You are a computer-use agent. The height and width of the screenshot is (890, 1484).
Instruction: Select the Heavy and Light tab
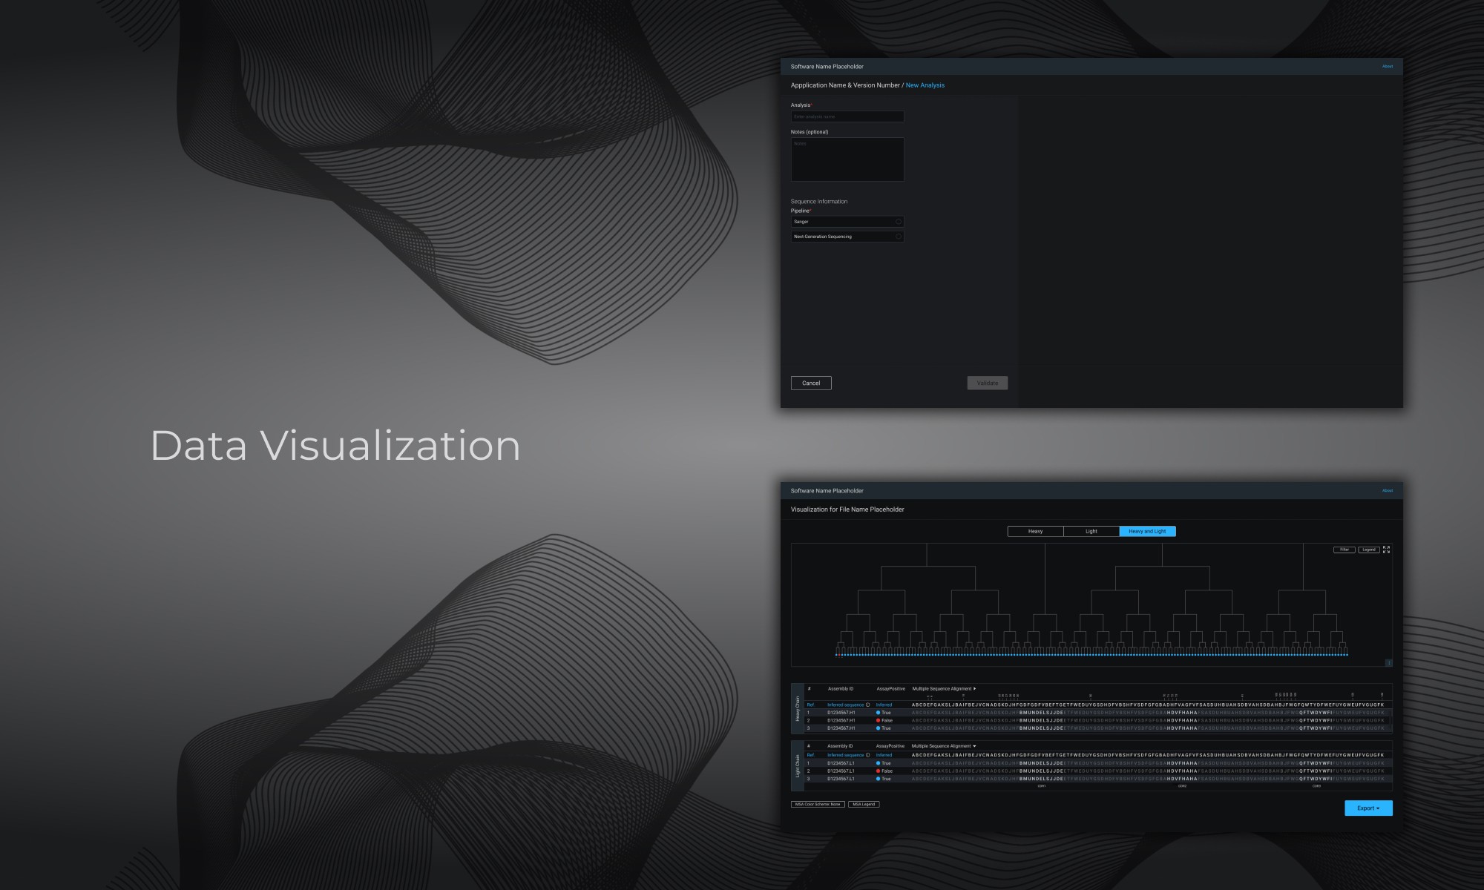tap(1147, 531)
